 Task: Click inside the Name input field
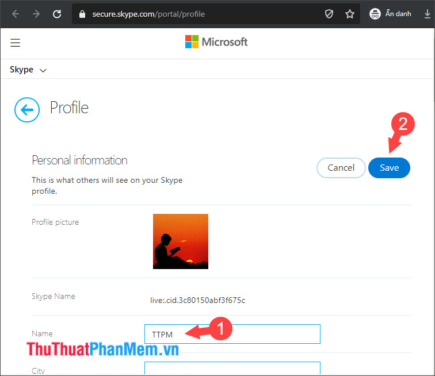[x=232, y=334]
